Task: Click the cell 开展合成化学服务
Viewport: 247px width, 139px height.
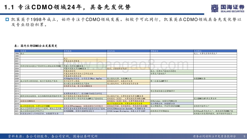Action: pos(85,61)
